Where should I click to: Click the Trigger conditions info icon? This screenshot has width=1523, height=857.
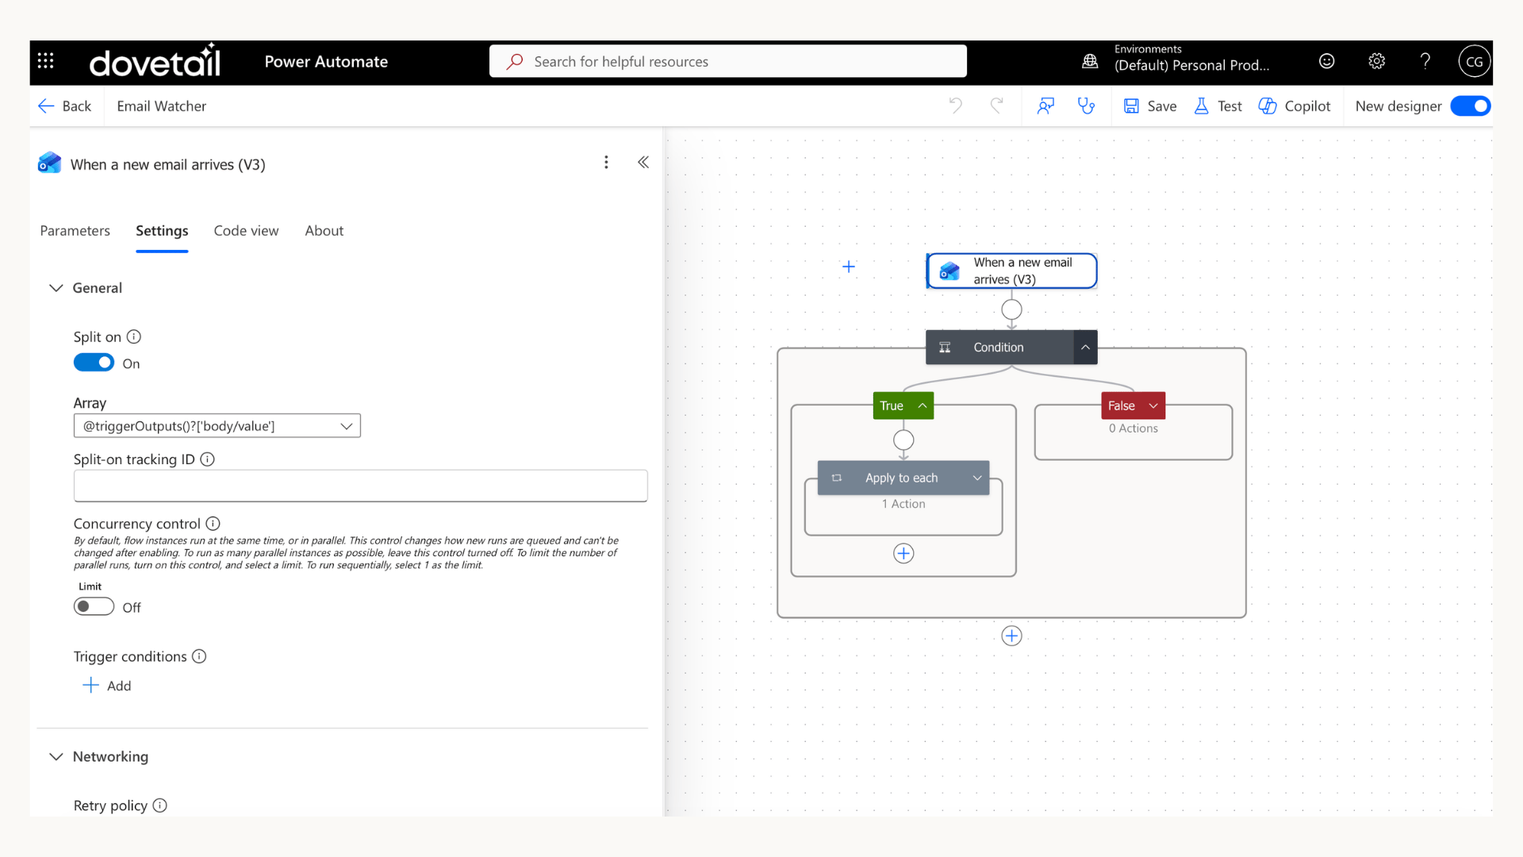(199, 656)
